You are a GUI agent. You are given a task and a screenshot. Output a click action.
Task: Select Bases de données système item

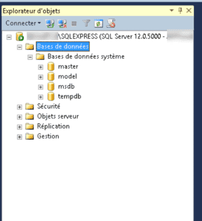click(86, 56)
